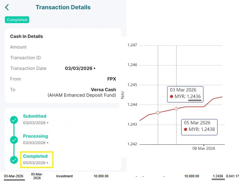246x182 pixels.
Task: Click the final Completed step checkmark icon
Action: pyautogui.click(x=14, y=160)
